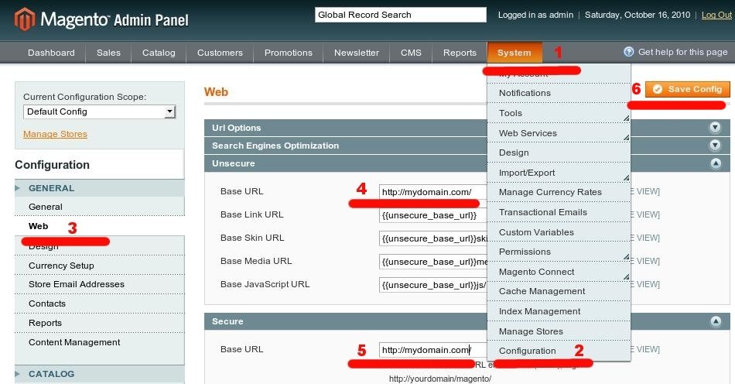Expand the Url Options section arrow
The width and height of the screenshot is (735, 384).
tap(715, 128)
